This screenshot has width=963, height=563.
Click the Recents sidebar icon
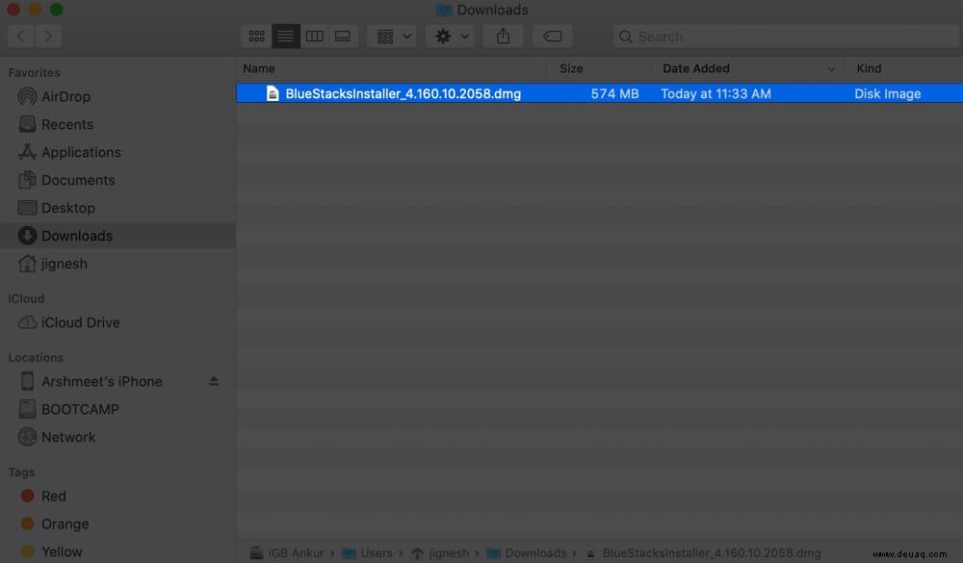[27, 124]
